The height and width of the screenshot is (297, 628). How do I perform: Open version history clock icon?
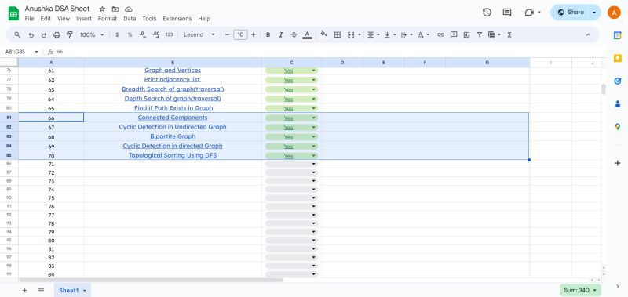coord(487,13)
